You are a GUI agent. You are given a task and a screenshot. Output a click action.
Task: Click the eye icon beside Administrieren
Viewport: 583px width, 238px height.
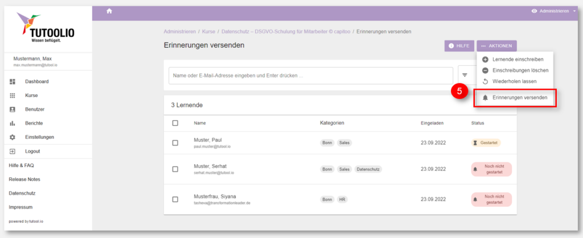coord(534,11)
